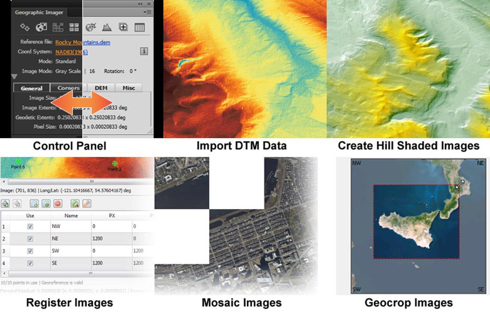Open the Geographic Imager panel flyout menu

pyautogui.click(x=149, y=12)
